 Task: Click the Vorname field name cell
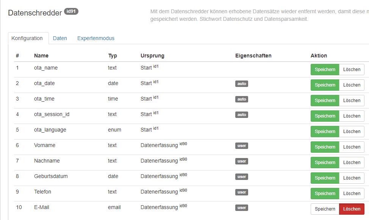[x=45, y=145]
